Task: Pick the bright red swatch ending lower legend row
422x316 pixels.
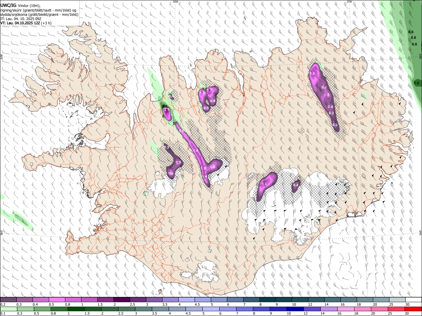Action: click(413, 309)
